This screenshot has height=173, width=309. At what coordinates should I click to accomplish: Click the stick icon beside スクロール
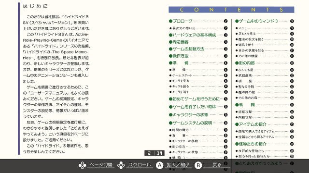point(121,165)
